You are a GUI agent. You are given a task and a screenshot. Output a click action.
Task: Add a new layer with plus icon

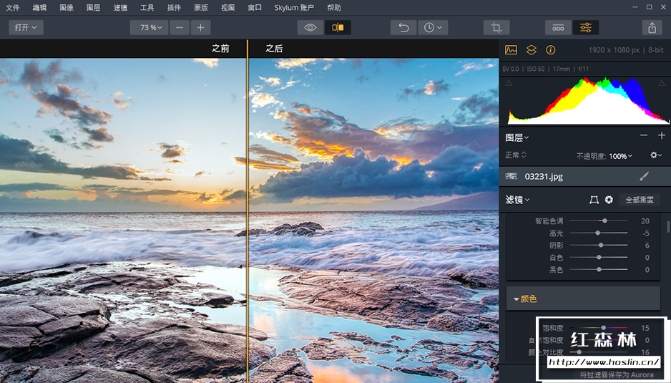click(x=662, y=135)
